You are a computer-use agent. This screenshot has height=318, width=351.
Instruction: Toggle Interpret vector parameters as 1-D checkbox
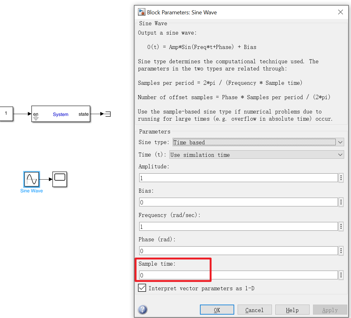(142, 288)
